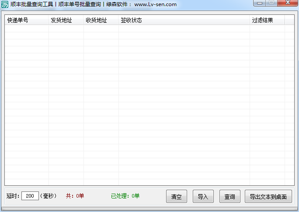Click the 共: 0单 total count label
The image size is (299, 212).
(75, 196)
